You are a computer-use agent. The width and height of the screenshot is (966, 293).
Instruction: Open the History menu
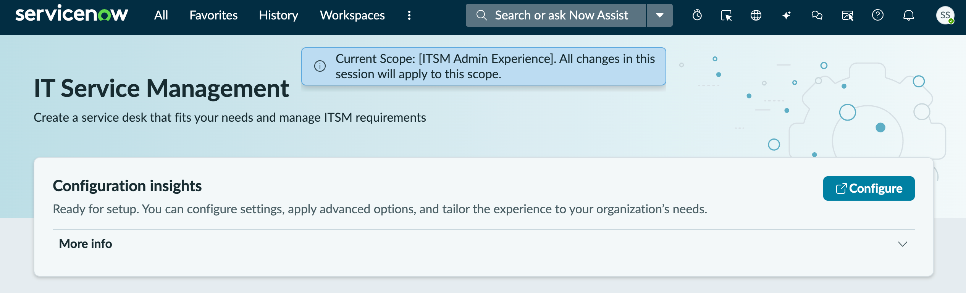click(x=278, y=15)
